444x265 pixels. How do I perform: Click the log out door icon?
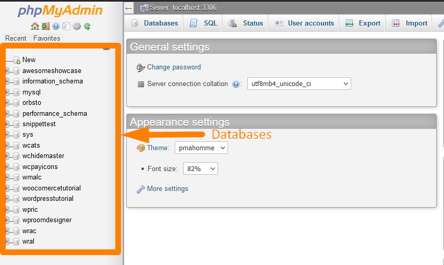pyautogui.click(x=45, y=26)
